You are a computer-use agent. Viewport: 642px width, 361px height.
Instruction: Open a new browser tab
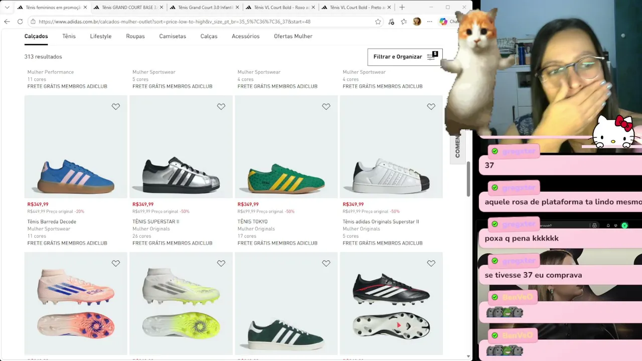pyautogui.click(x=402, y=8)
